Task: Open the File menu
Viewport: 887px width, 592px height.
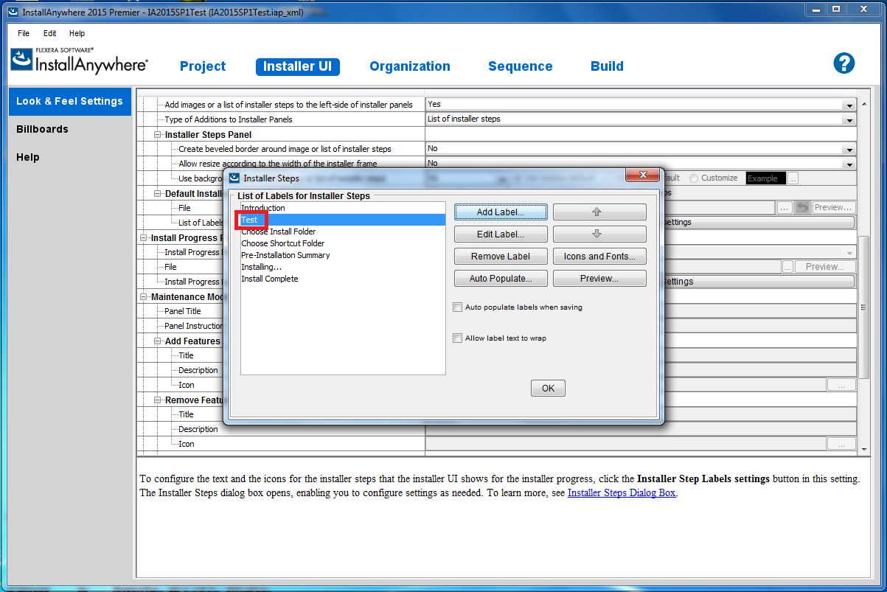Action: tap(24, 33)
